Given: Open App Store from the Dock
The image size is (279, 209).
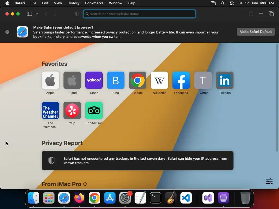Looking at the screenshot, I should tap(110, 198).
